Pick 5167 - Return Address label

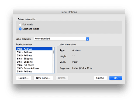coord(34,68)
